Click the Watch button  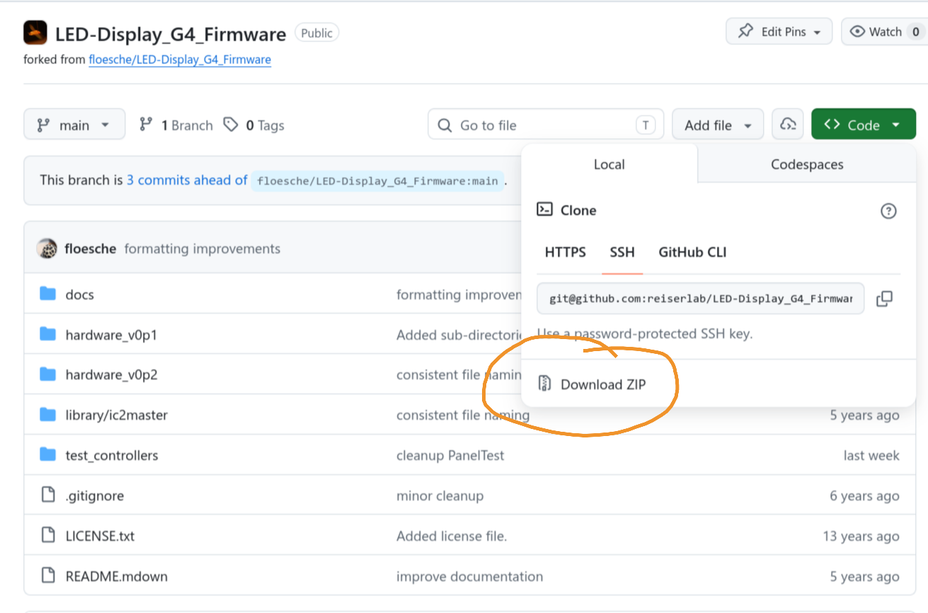885,32
